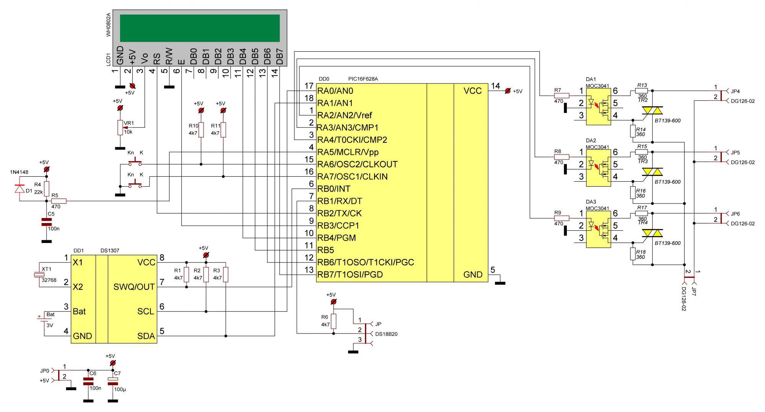Select the 3V Bat battery symbol
The height and width of the screenshot is (412, 765).
pos(39,318)
